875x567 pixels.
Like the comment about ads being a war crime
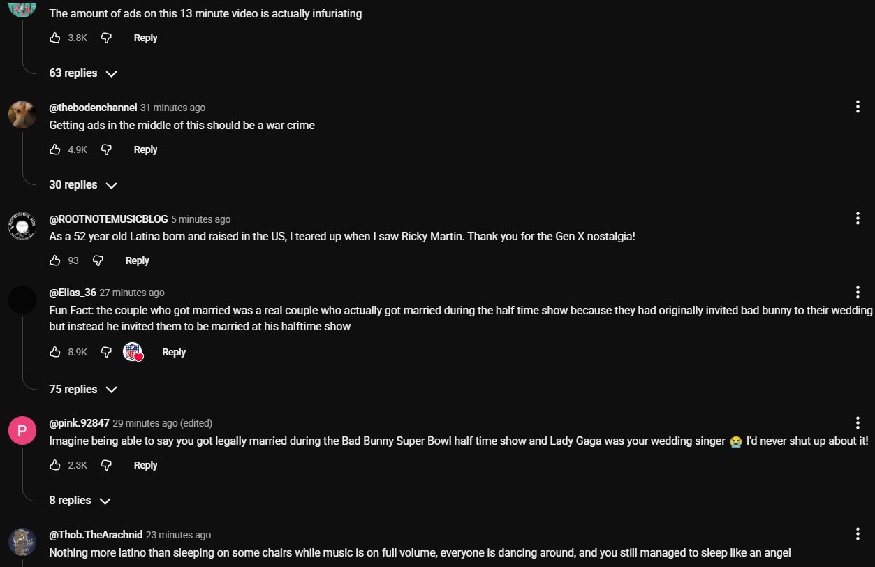click(x=55, y=149)
